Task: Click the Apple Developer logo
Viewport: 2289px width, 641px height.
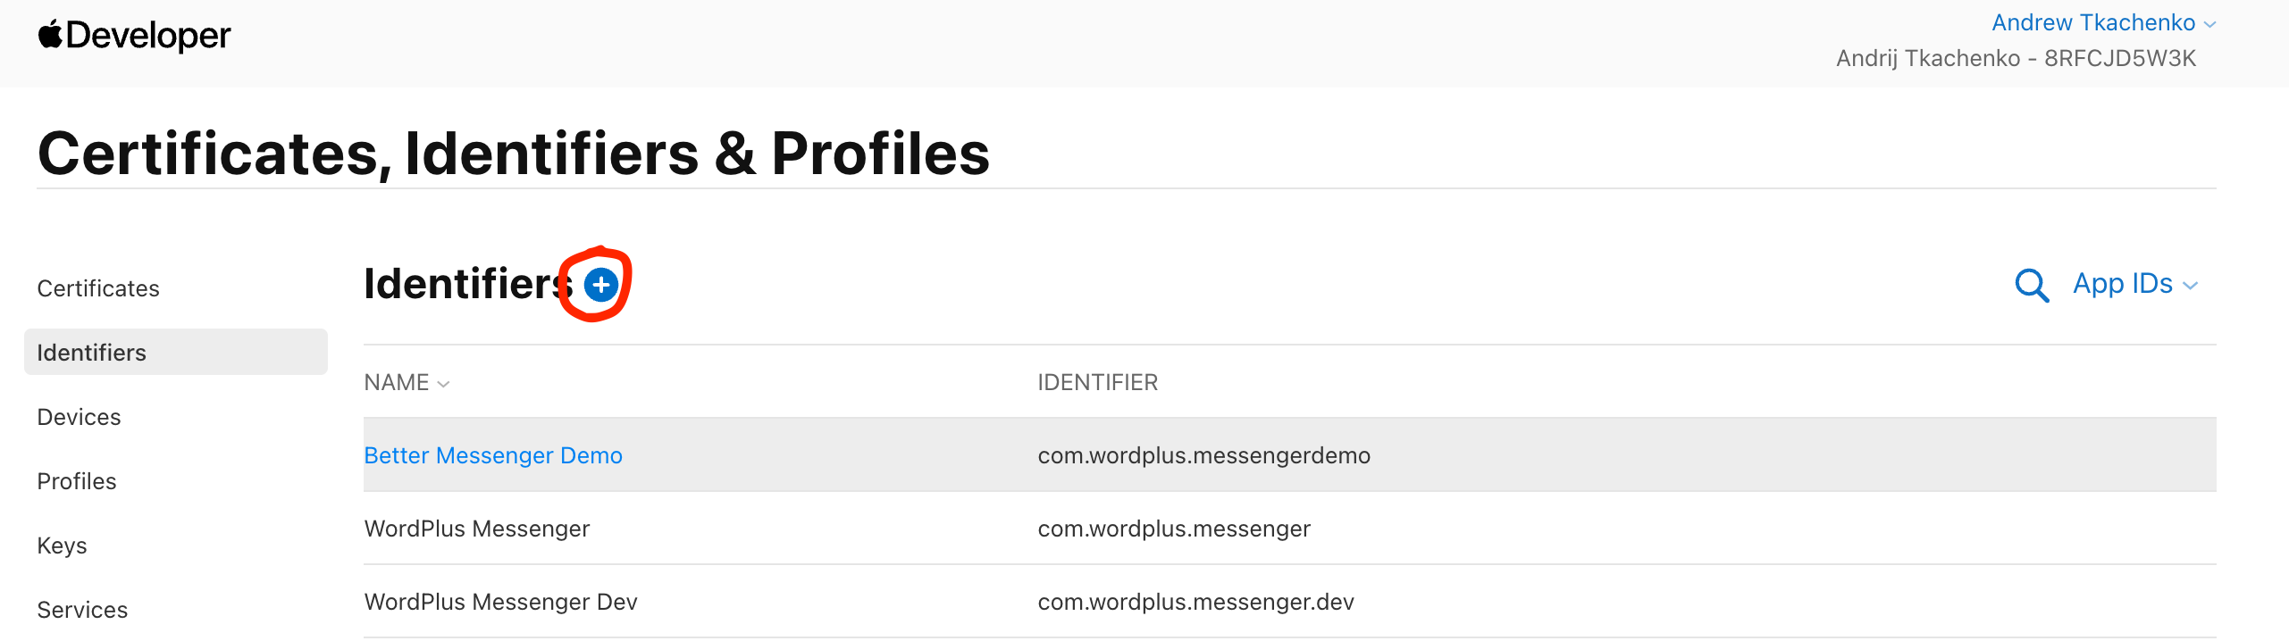Action: tap(134, 36)
